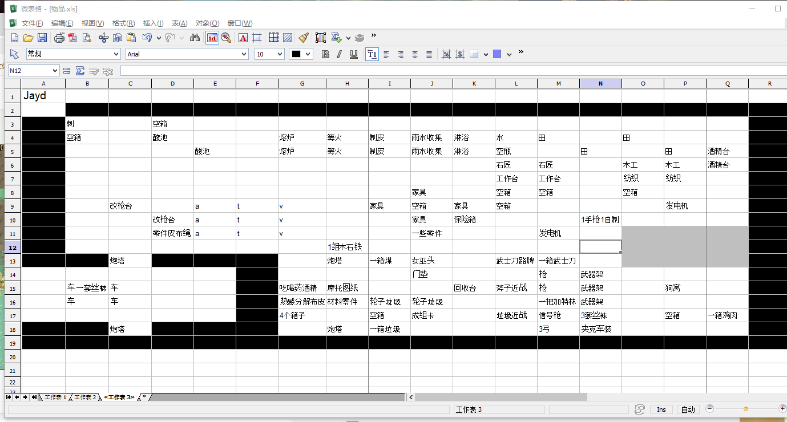The height and width of the screenshot is (422, 787).
Task: Justify text alignment
Action: click(x=429, y=54)
